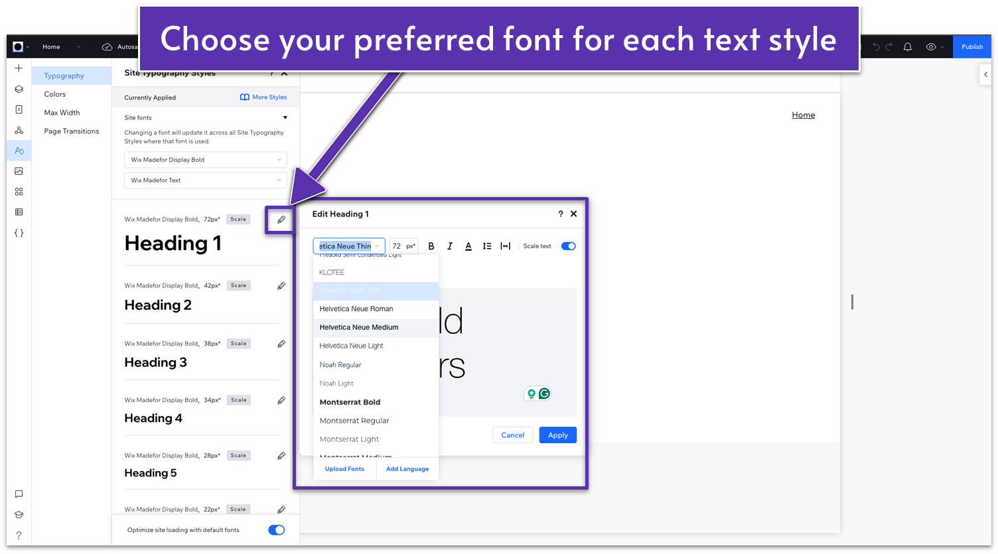Select the Typography tab

coord(72,76)
